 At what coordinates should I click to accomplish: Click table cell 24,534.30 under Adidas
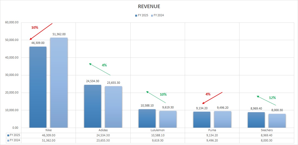pyautogui.click(x=103, y=136)
